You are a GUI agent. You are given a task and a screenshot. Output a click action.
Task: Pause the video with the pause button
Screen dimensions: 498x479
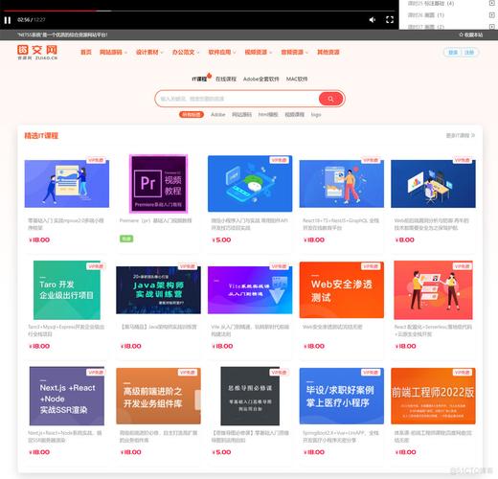[8, 20]
